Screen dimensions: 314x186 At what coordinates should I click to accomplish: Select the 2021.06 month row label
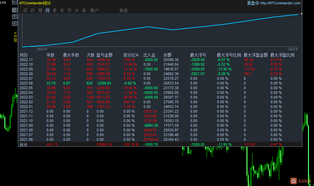pos(26,139)
